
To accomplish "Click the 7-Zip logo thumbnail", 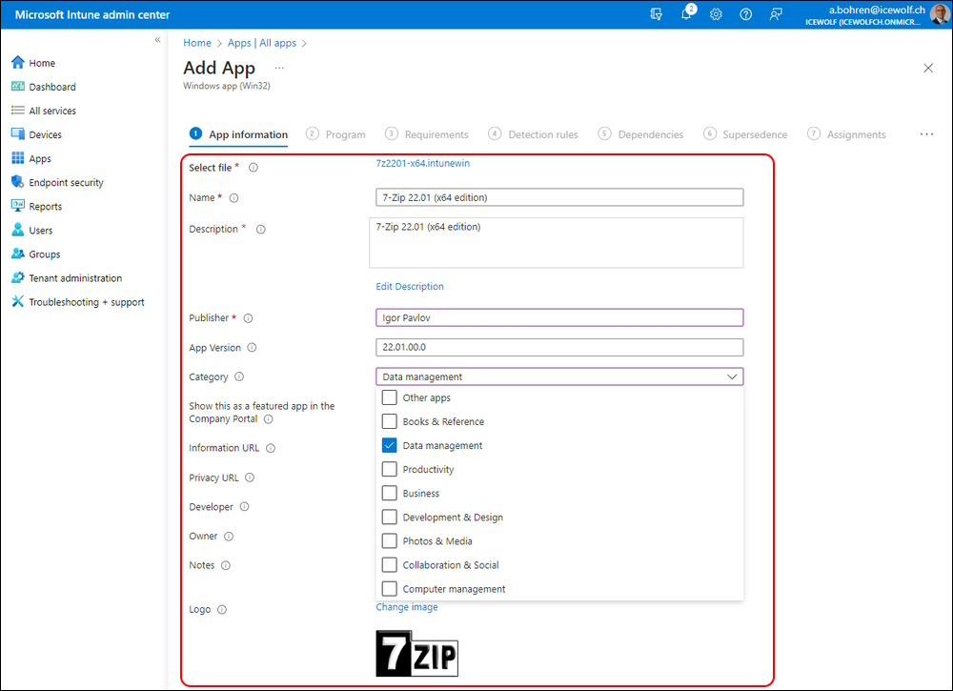I will pyautogui.click(x=417, y=654).
